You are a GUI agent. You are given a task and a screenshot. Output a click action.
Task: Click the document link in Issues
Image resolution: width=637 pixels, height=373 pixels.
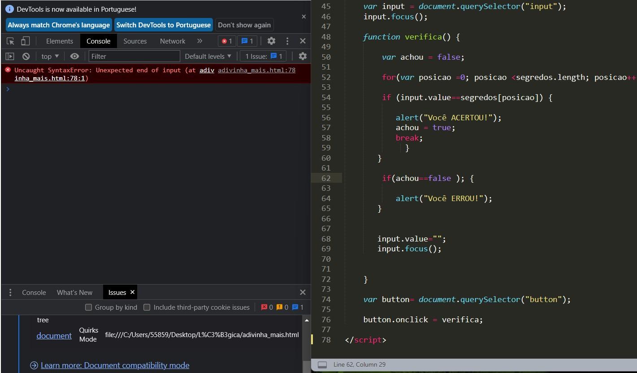[54, 335]
